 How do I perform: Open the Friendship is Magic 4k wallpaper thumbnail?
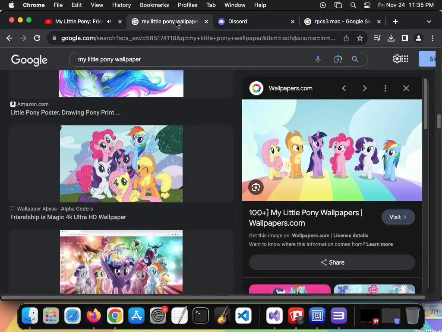tap(121, 164)
